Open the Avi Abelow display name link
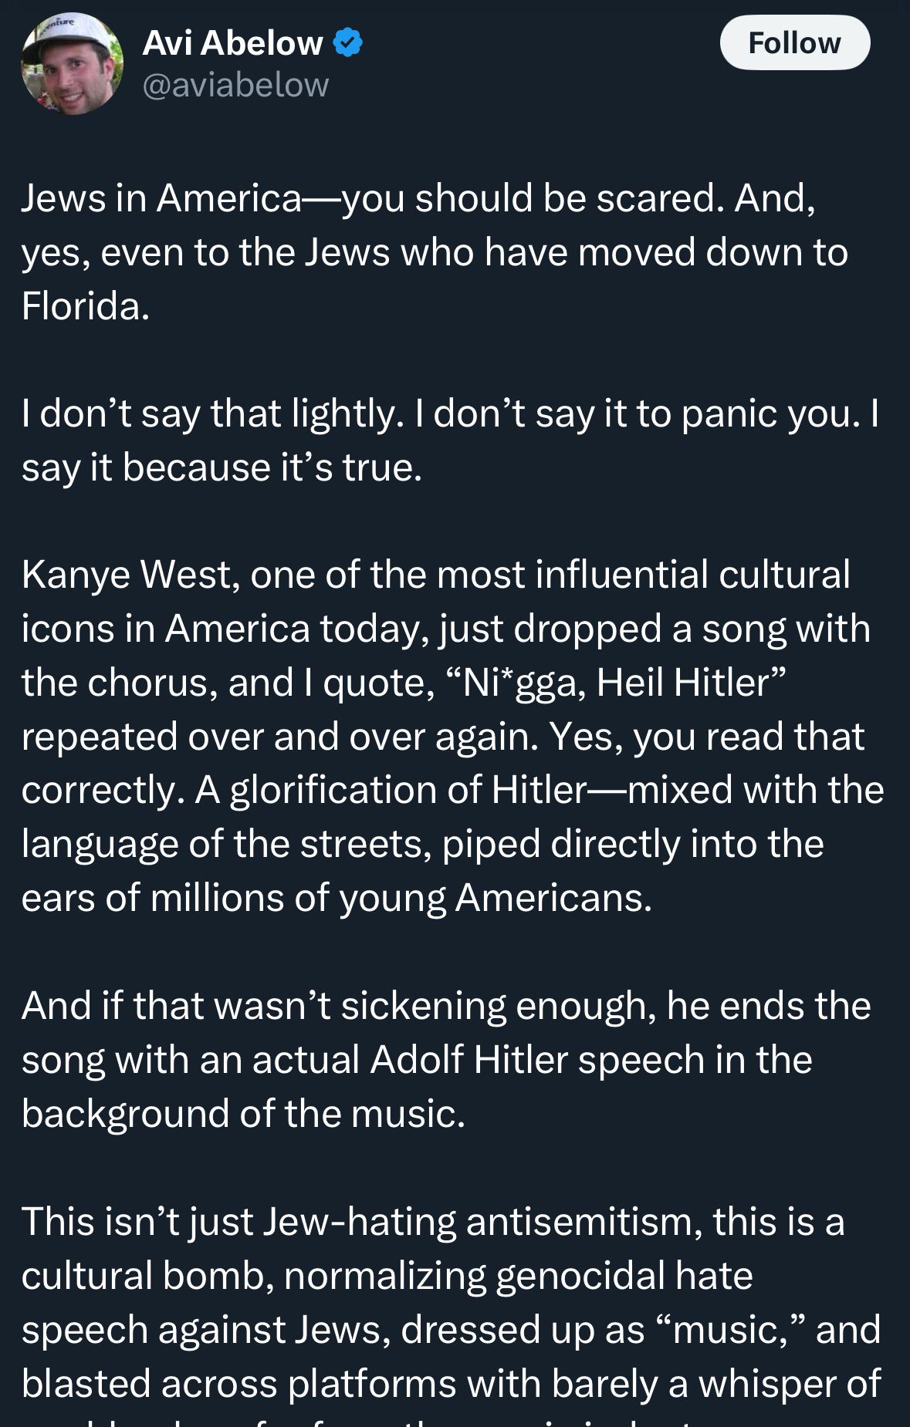The height and width of the screenshot is (1427, 910). pyautogui.click(x=233, y=42)
